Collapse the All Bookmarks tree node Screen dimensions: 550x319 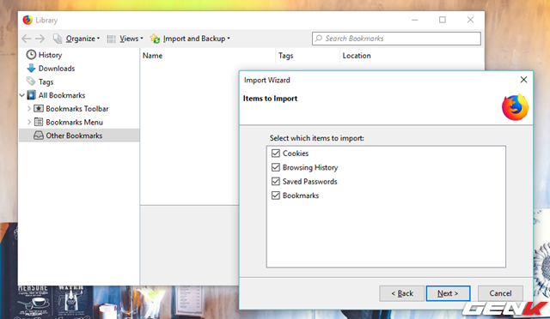tap(22, 95)
